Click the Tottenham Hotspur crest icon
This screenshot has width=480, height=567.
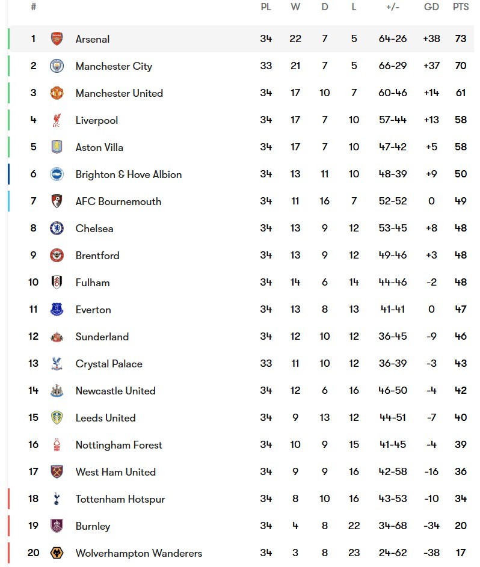click(x=57, y=499)
